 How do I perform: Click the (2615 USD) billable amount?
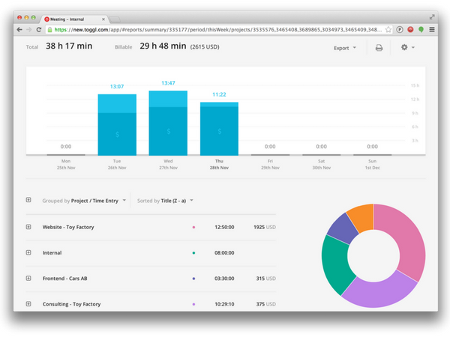(x=205, y=46)
